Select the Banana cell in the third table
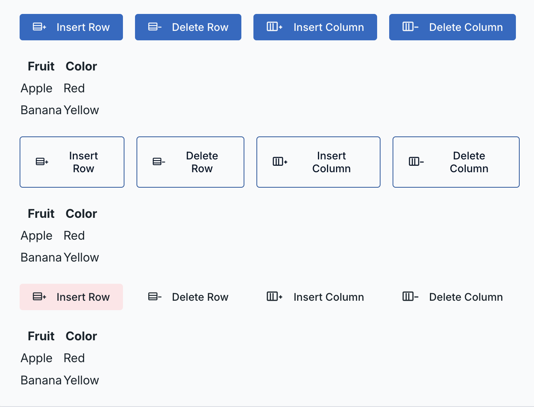 click(x=41, y=380)
